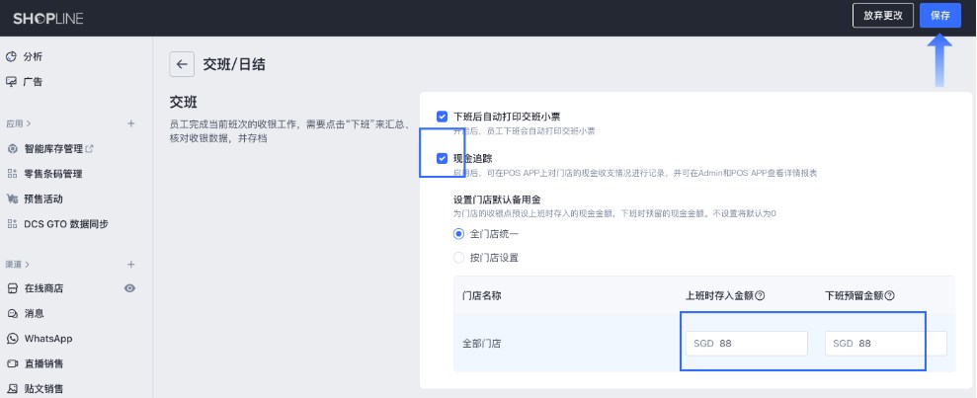Toggle the 现金追踪 checkbox
This screenshot has width=977, height=398.
(x=442, y=158)
